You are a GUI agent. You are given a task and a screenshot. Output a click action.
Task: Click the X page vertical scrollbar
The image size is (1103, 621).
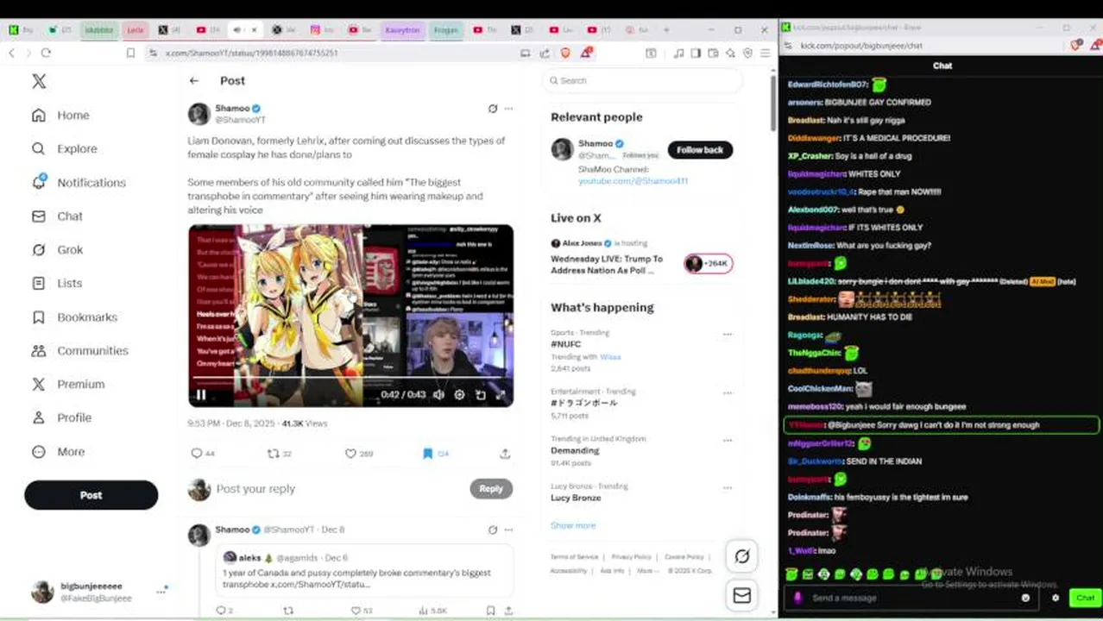[773, 102]
